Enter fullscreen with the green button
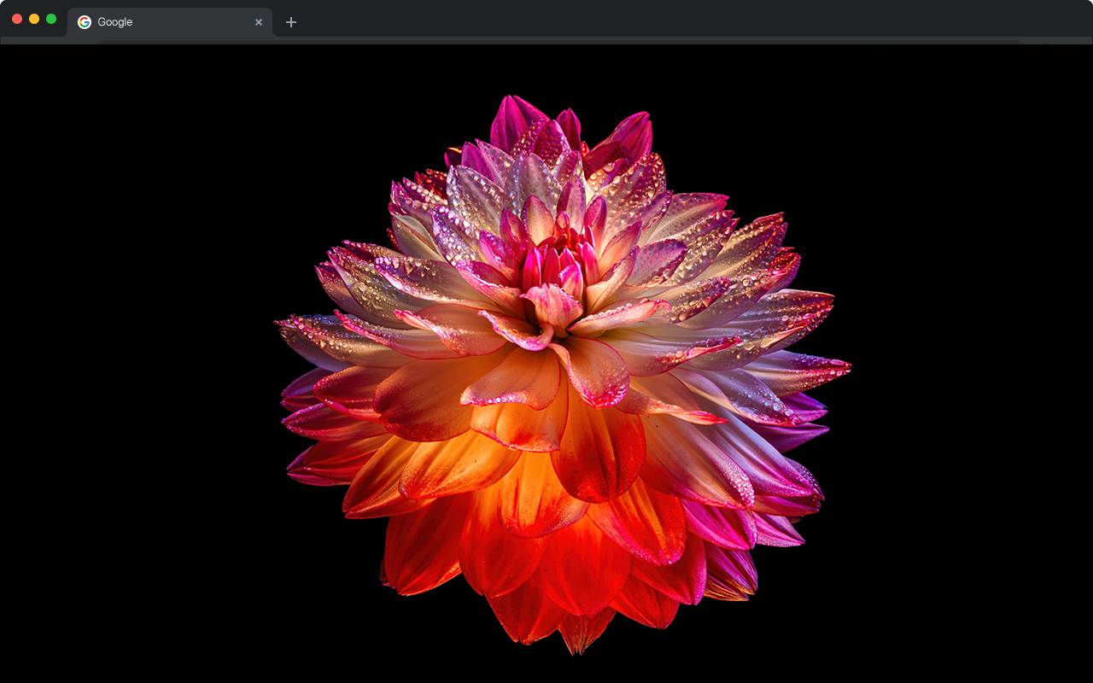This screenshot has width=1093, height=683. [x=51, y=19]
